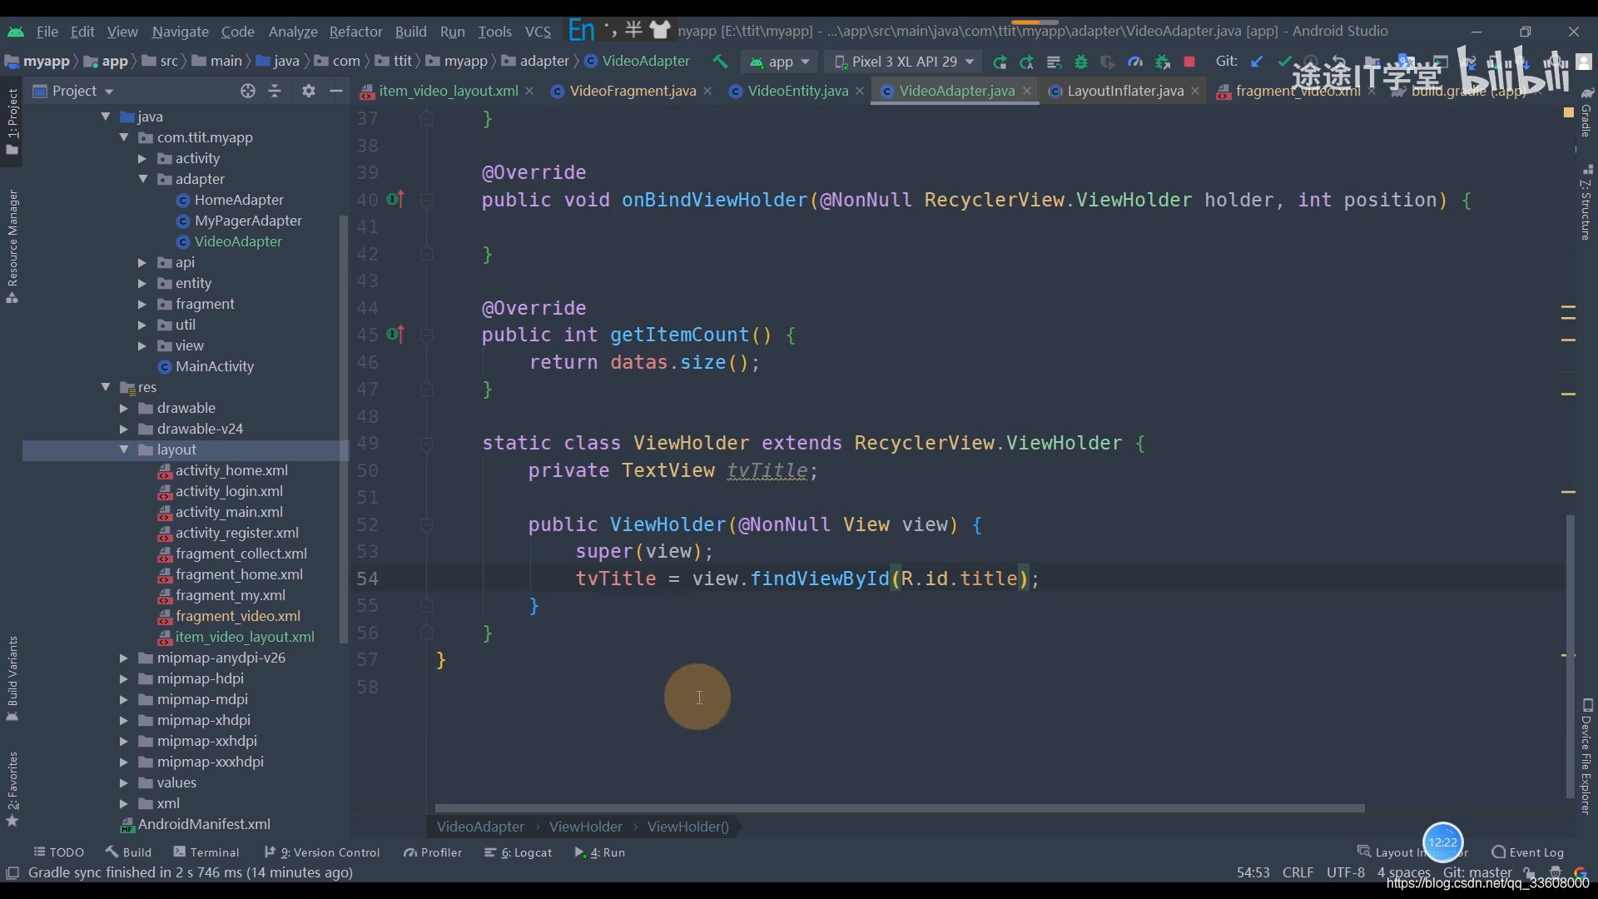Image resolution: width=1598 pixels, height=899 pixels.
Task: Click the Apply Changes and Restart Activity icon
Action: 1000,62
